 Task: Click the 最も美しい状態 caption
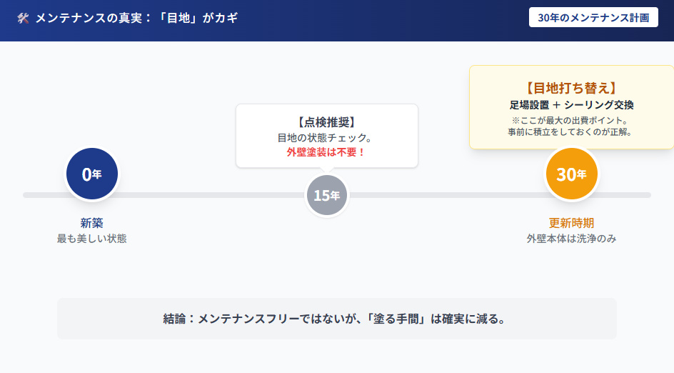click(x=92, y=239)
